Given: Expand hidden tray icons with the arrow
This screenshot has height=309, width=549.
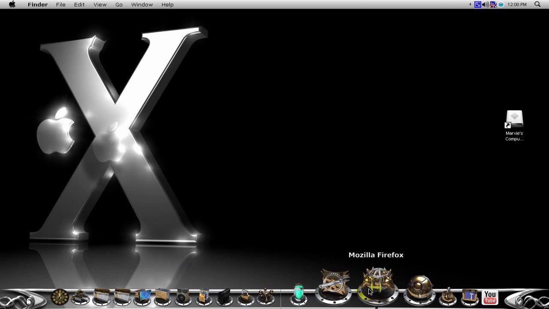Looking at the screenshot, I should click(470, 4).
